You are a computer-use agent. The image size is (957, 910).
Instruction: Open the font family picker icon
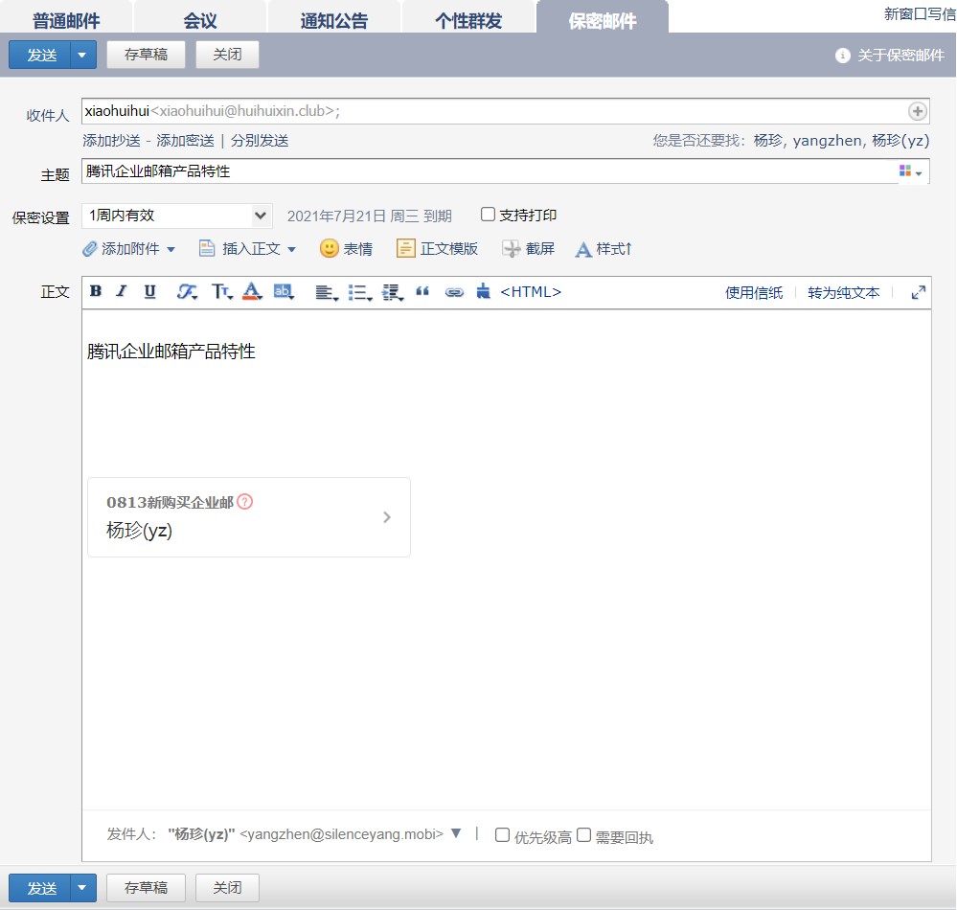187,292
